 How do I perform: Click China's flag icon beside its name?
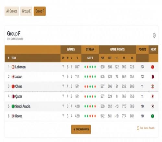coord(13,86)
